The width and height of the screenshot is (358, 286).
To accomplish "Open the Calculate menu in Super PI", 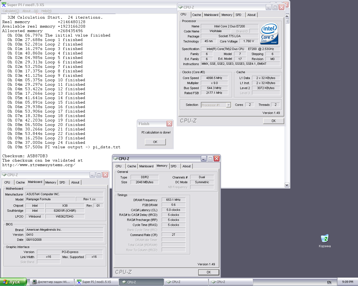I will coord(11,11).
